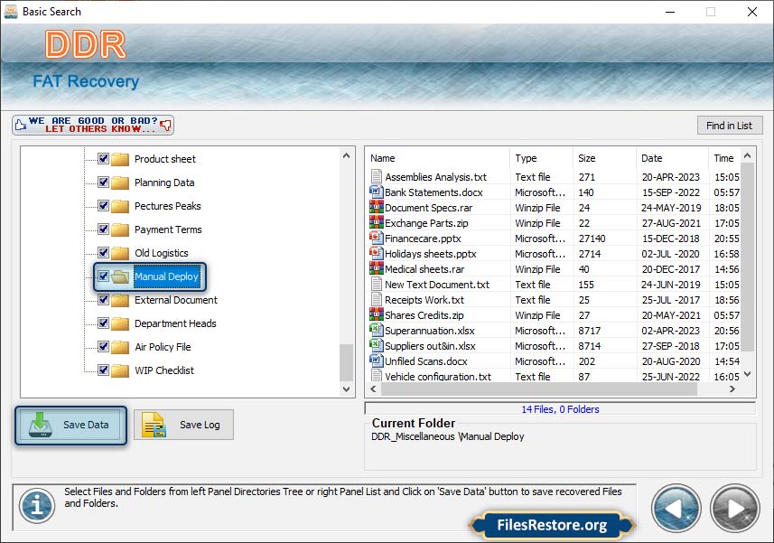Image resolution: width=774 pixels, height=543 pixels.
Task: Click the date 20-APR-2023 of Assemblies Analysis.txt
Action: [671, 177]
